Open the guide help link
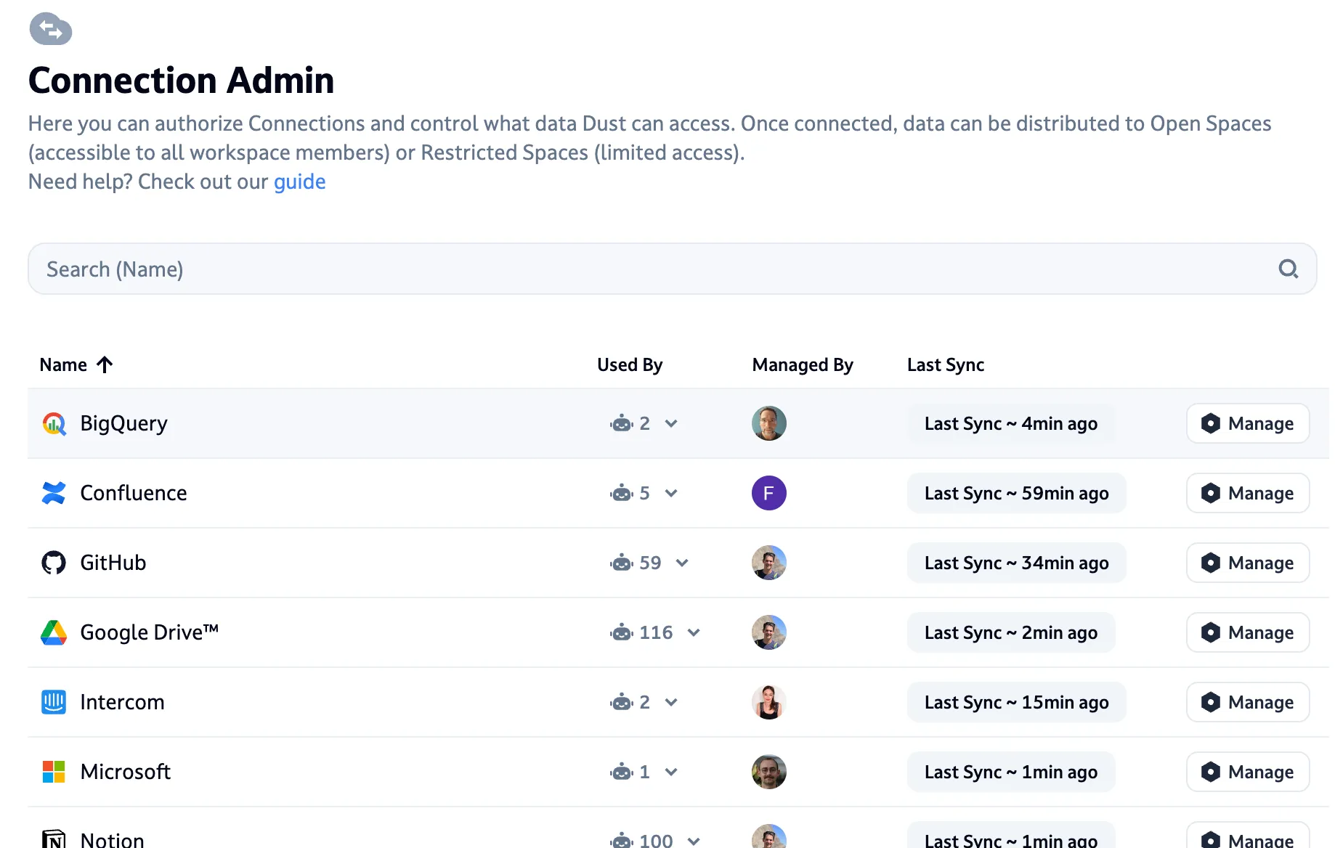This screenshot has height=848, width=1335. pyautogui.click(x=299, y=182)
